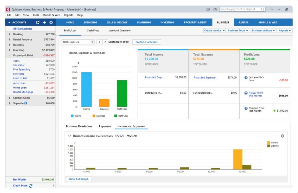Open account list settings gear
The width and height of the screenshot is (298, 193).
[x=51, y=22]
